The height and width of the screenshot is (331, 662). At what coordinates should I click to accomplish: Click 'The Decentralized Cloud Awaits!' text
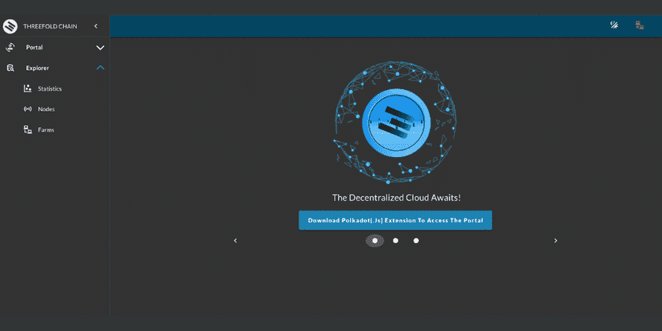[x=396, y=198]
